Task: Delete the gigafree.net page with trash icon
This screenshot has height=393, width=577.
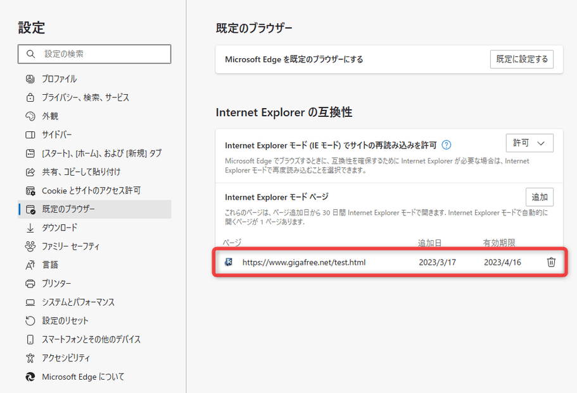Action: coord(551,262)
